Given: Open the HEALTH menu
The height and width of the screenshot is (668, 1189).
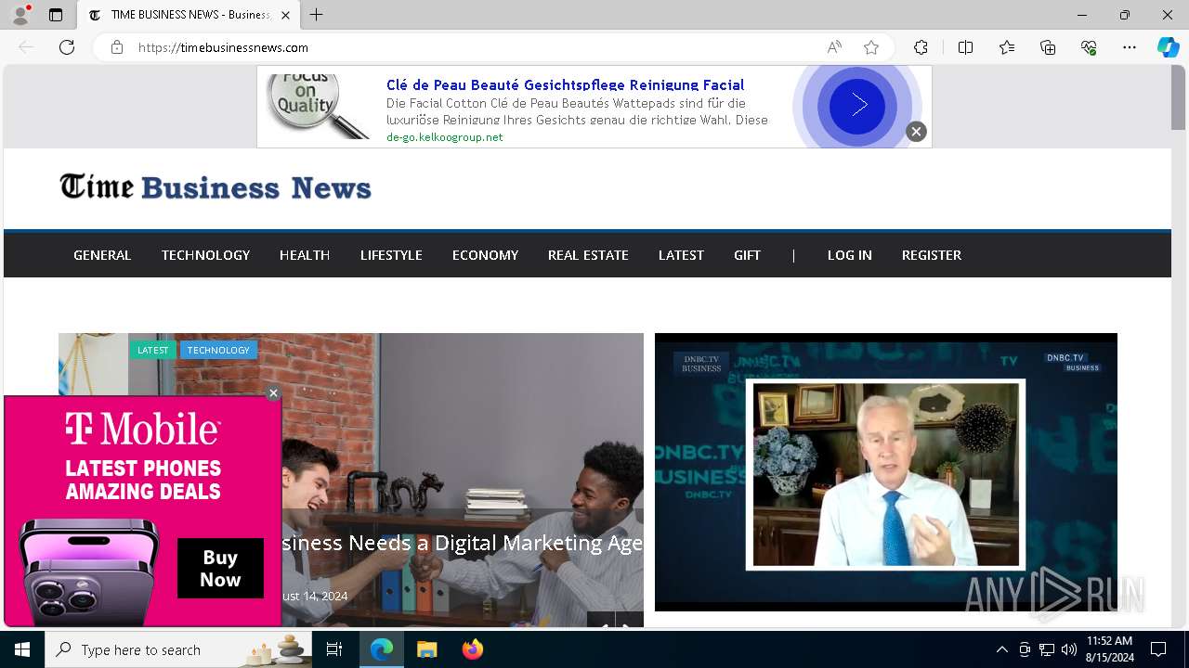Looking at the screenshot, I should click(305, 255).
